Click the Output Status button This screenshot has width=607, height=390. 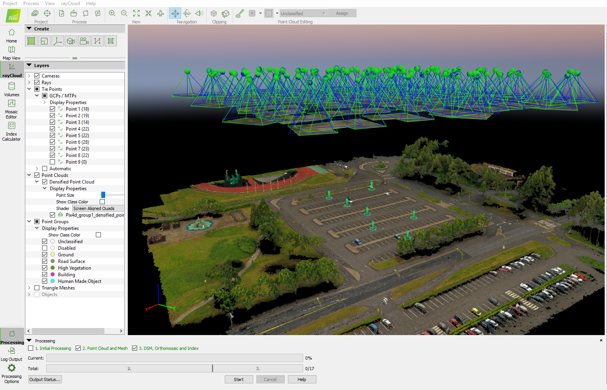pyautogui.click(x=45, y=379)
